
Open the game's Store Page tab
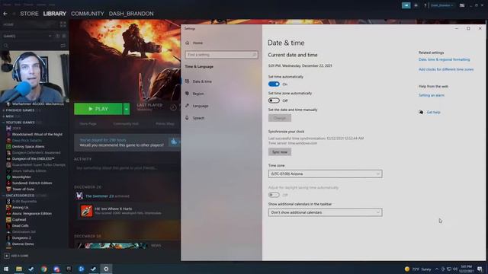pyautogui.click(x=88, y=123)
